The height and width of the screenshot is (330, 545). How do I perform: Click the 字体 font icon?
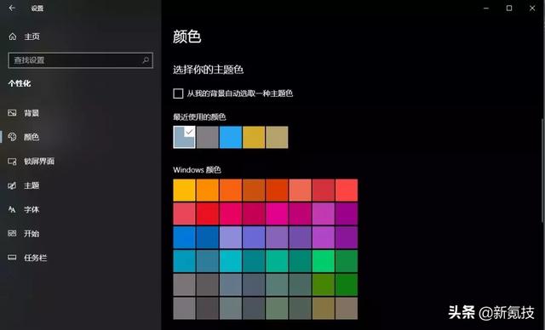click(12, 209)
